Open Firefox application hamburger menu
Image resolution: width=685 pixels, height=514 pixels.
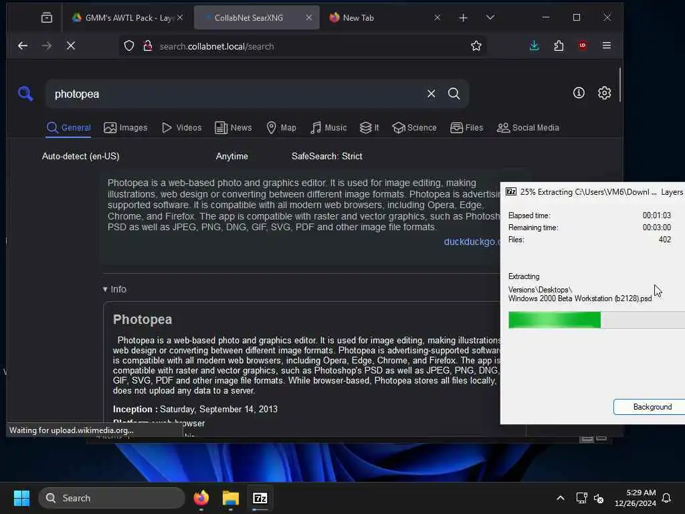pos(606,46)
